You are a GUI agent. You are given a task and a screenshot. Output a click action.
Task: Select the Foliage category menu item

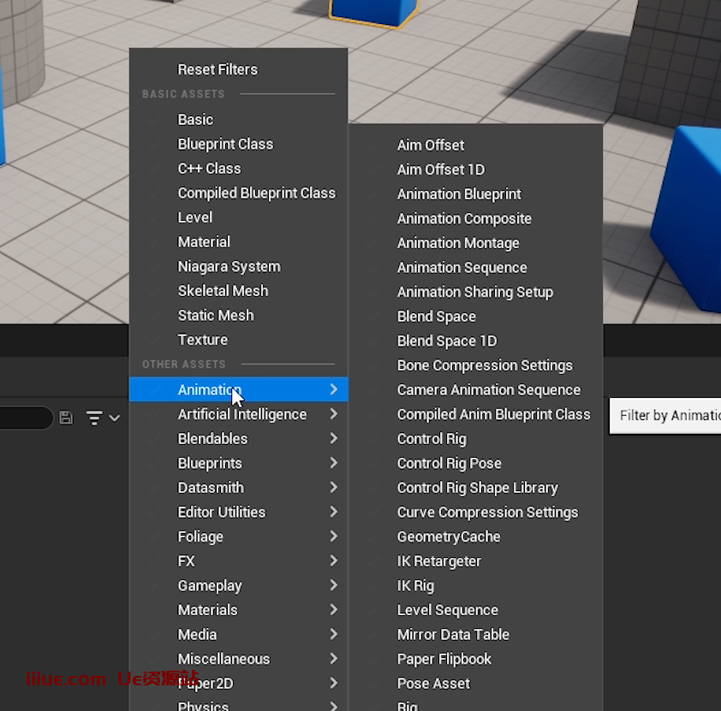pos(200,536)
